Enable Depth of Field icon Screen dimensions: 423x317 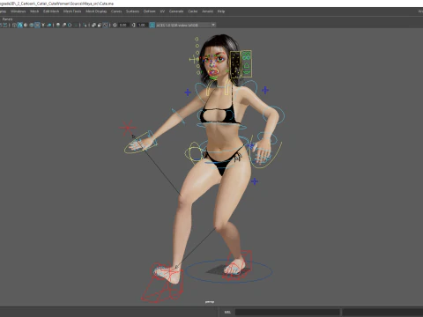click(x=76, y=25)
